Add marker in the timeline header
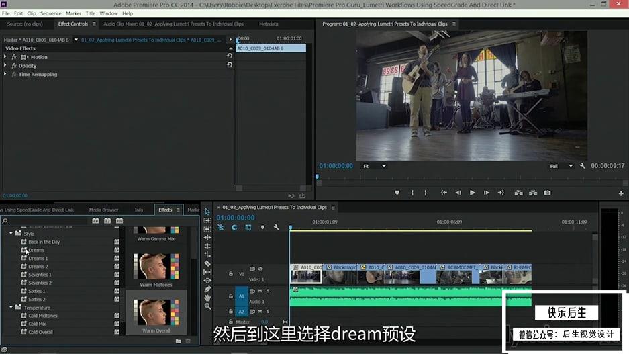Image resolution: width=629 pixels, height=354 pixels. pos(262,227)
